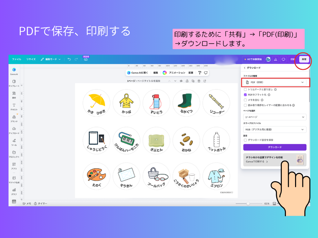Click info icon beside トリムマークと塗り足し
Screen dimensions: 318x238
point(275,89)
